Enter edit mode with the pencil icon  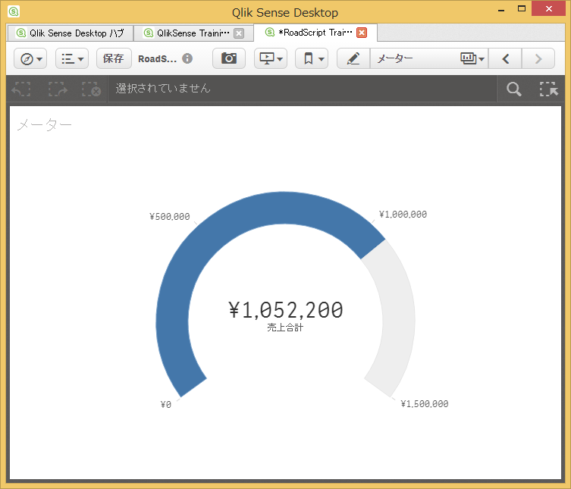pos(353,58)
